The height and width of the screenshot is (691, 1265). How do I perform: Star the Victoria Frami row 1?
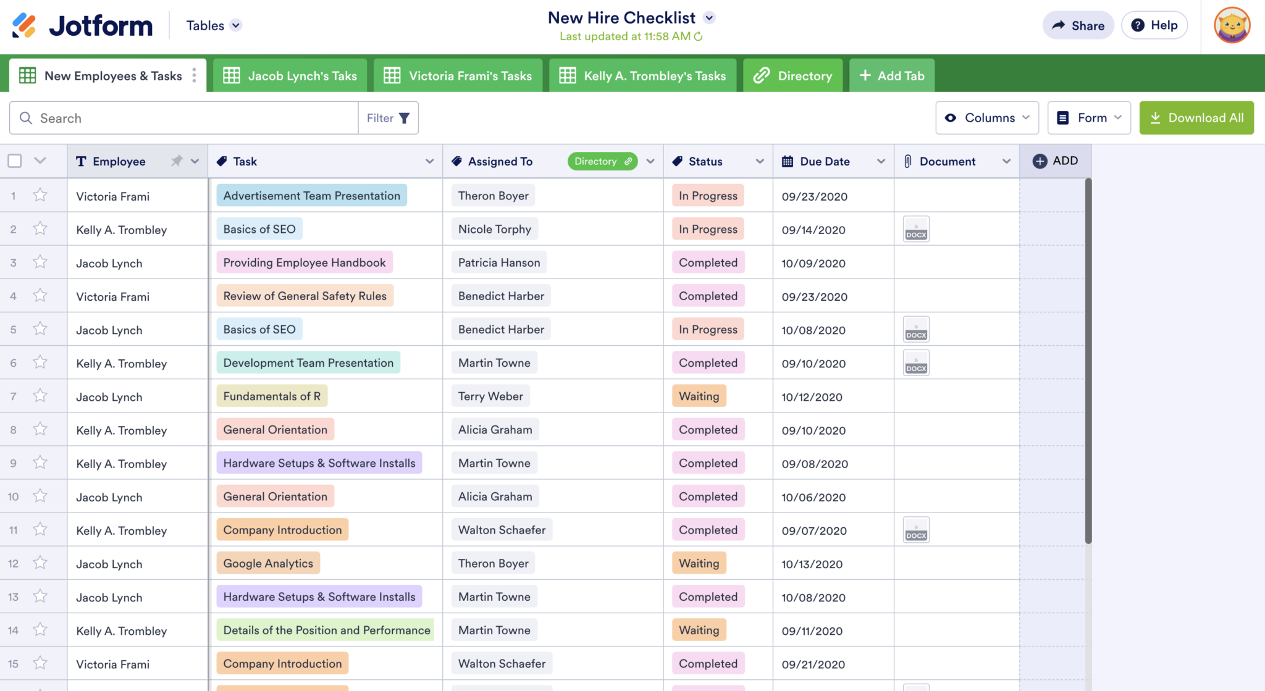(x=40, y=195)
